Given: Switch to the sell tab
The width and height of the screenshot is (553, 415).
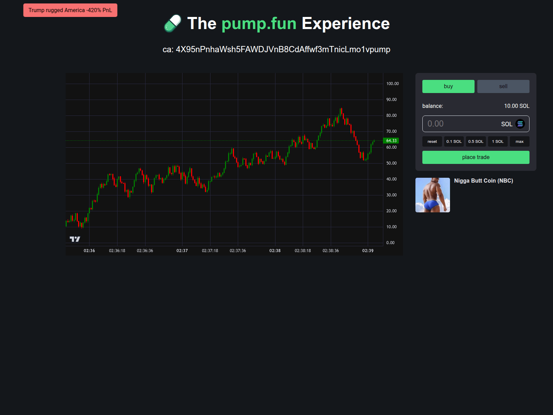Looking at the screenshot, I should coord(503,86).
